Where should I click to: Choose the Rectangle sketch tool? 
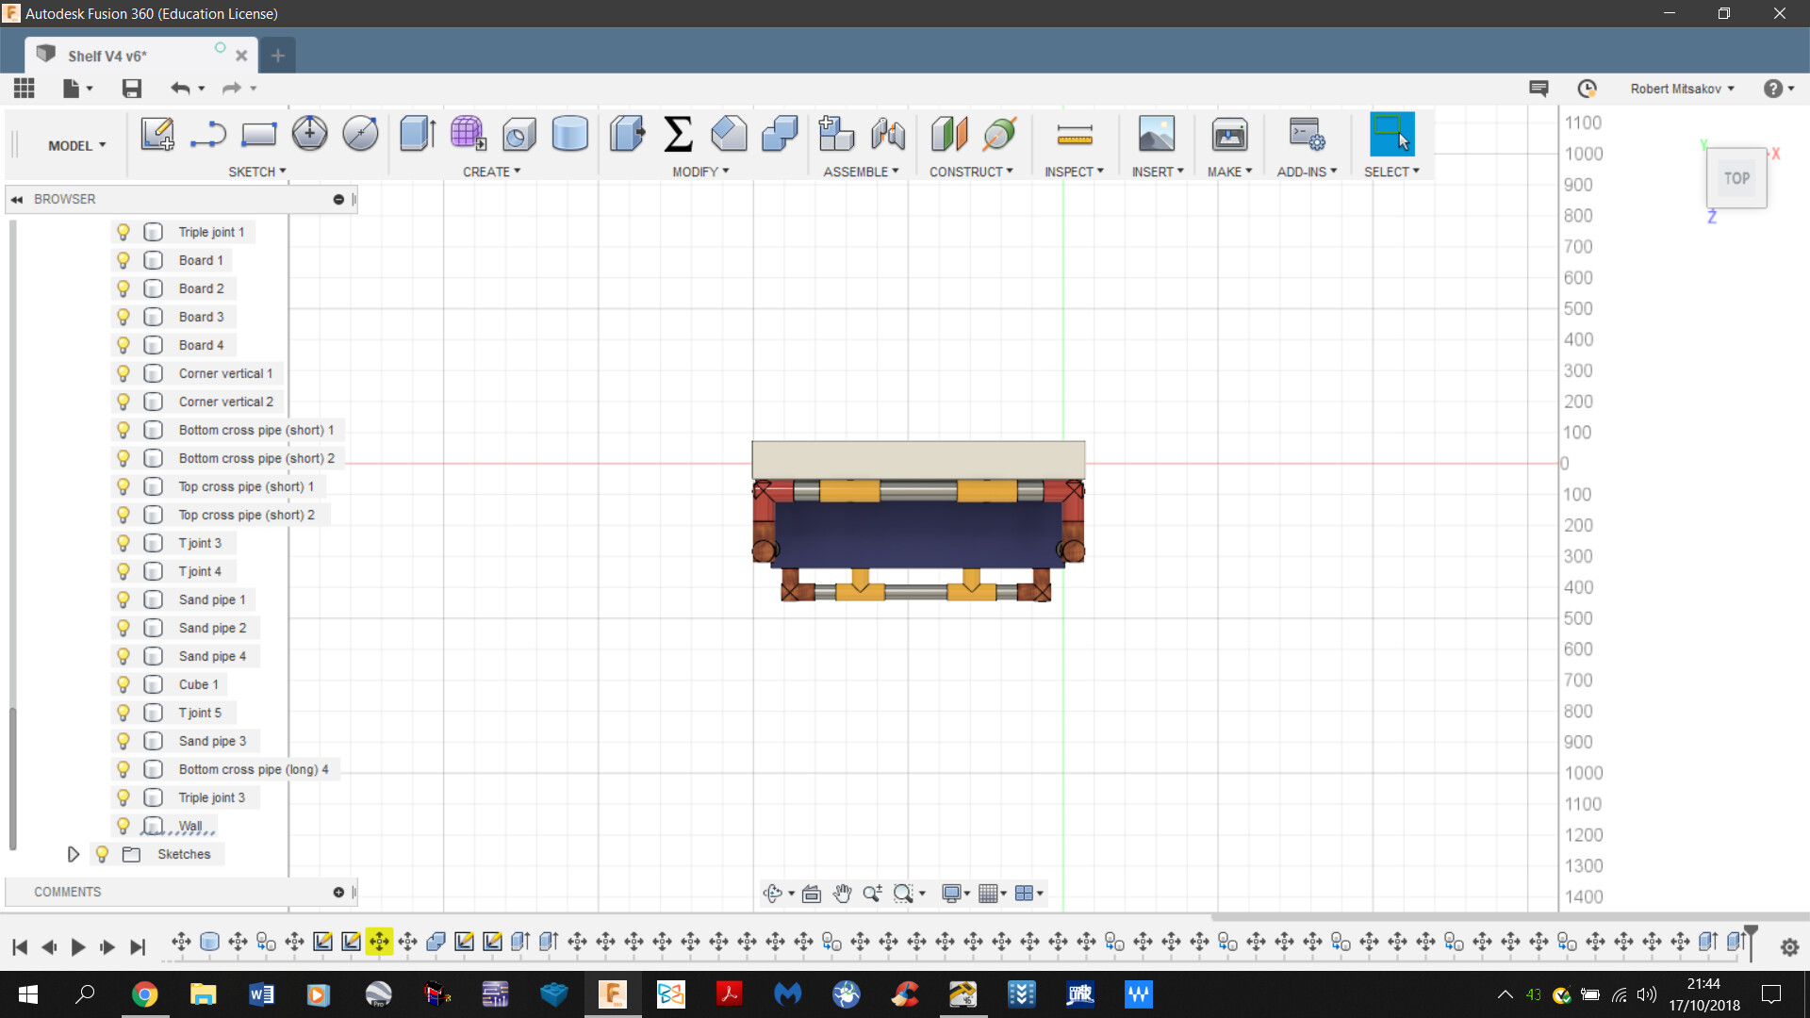tap(258, 134)
